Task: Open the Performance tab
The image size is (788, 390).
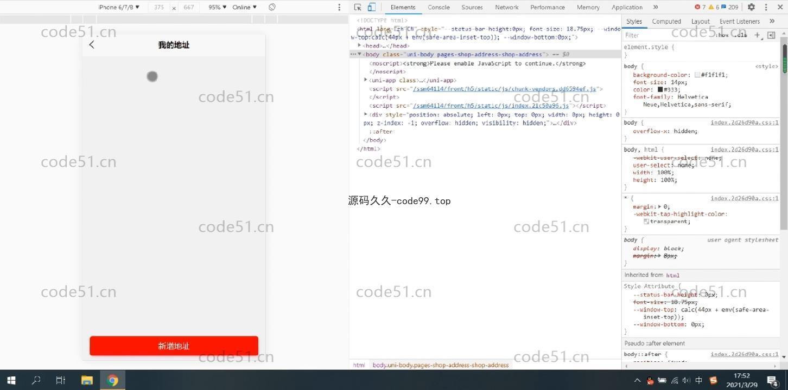Action: [547, 7]
